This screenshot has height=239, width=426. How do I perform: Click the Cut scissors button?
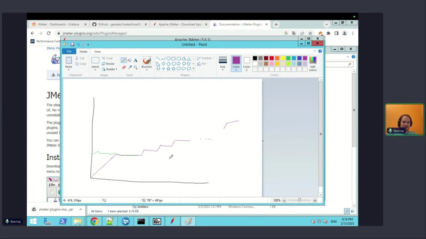pyautogui.click(x=80, y=58)
